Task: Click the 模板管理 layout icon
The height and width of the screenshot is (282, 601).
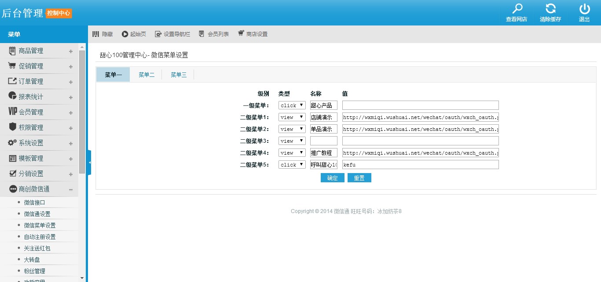Action: pos(13,158)
